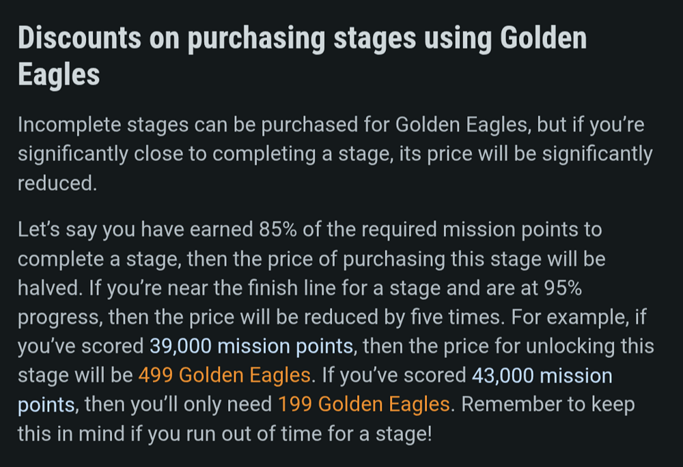The height and width of the screenshot is (467, 683).
Task: Click the blue word "points" starting a line
Action: [x=46, y=405]
